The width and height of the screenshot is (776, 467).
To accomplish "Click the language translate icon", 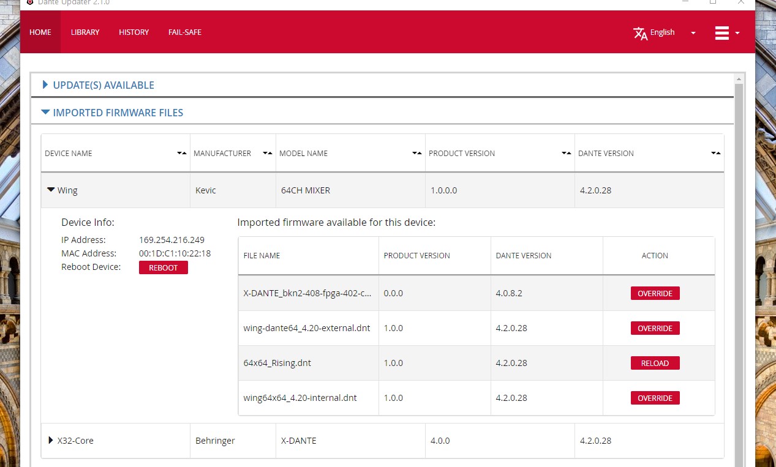I will 641,33.
